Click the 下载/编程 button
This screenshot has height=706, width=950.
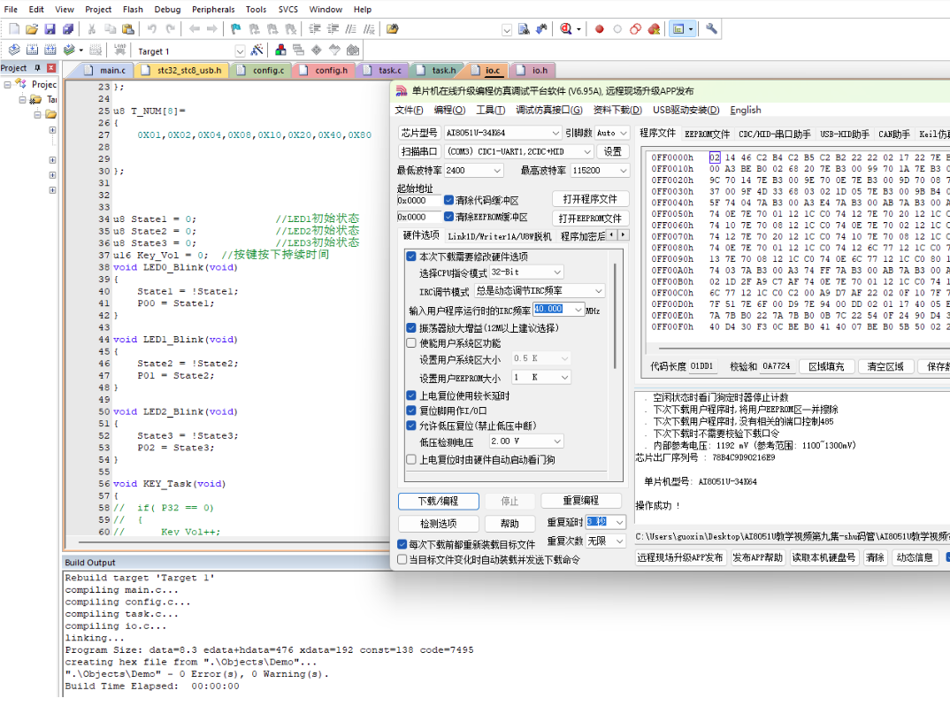tap(439, 501)
